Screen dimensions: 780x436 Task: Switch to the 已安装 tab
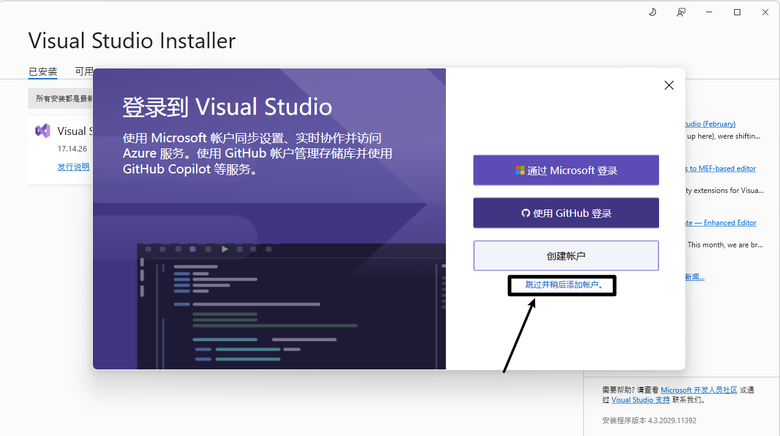click(x=43, y=71)
